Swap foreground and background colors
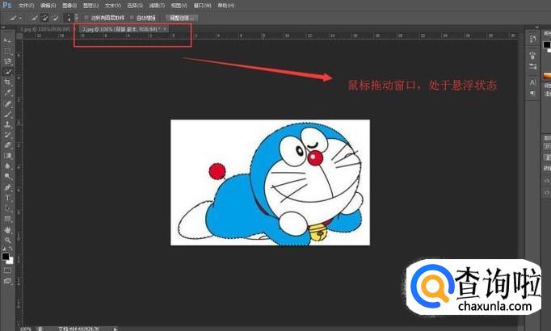The width and height of the screenshot is (551, 331). click(11, 249)
